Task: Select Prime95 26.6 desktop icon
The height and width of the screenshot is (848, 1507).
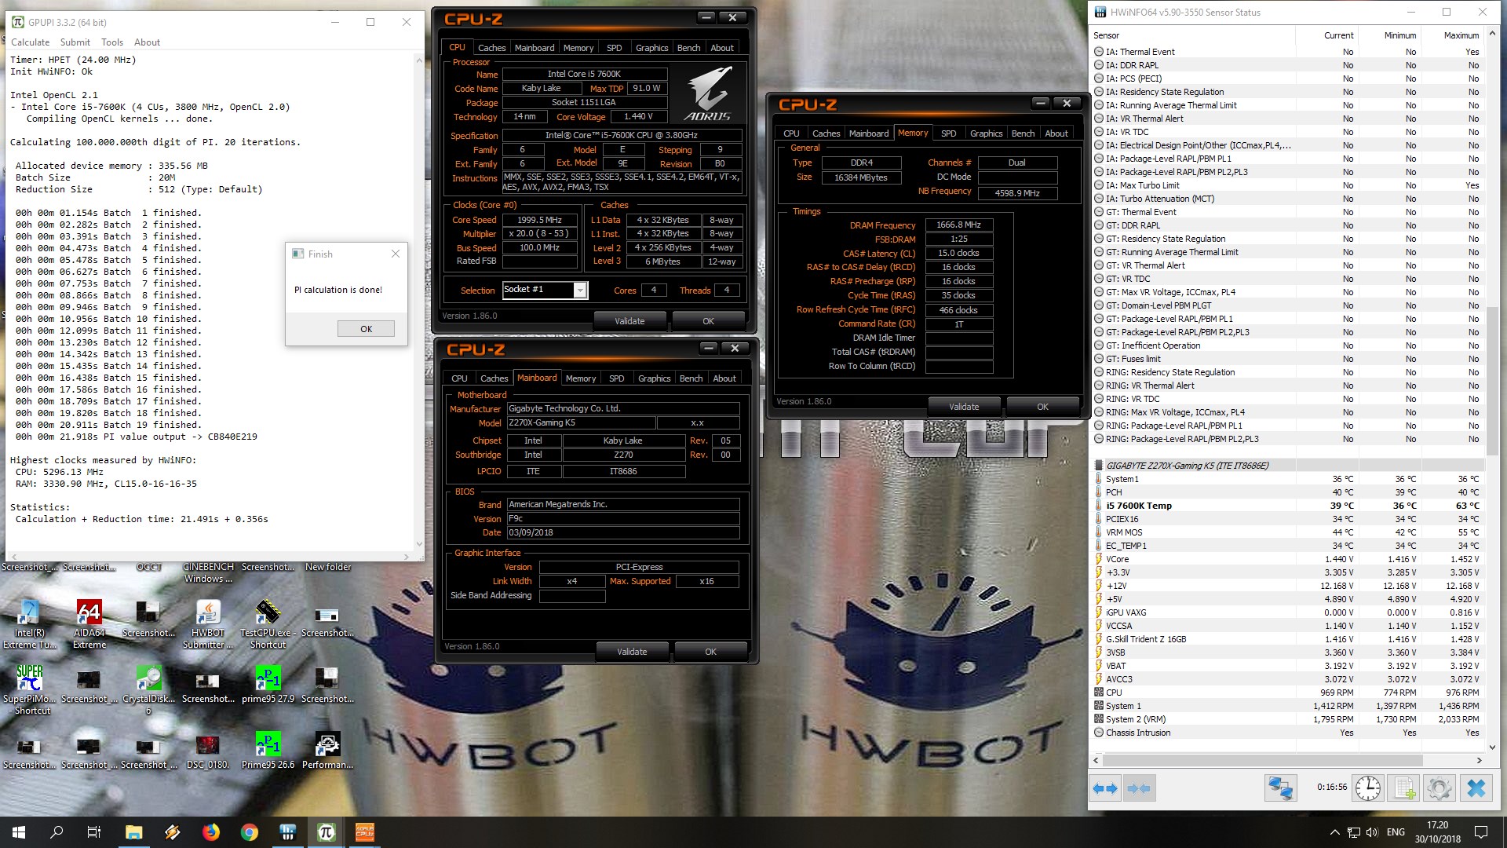Action: (268, 751)
